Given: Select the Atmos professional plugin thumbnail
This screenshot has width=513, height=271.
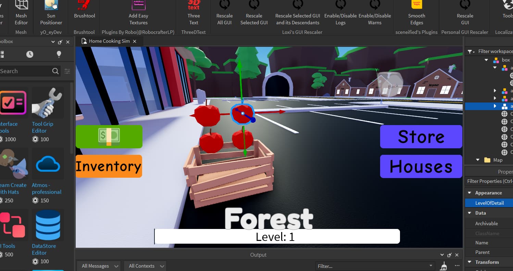Looking at the screenshot, I should tap(48, 163).
